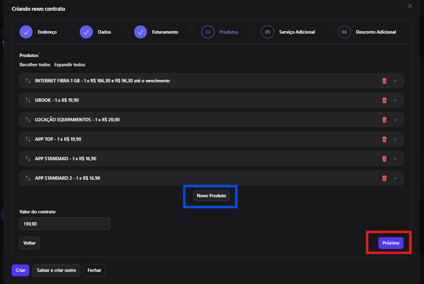Open the Serviço Adicional step
Screen dimensions: 424x284
tap(288, 32)
